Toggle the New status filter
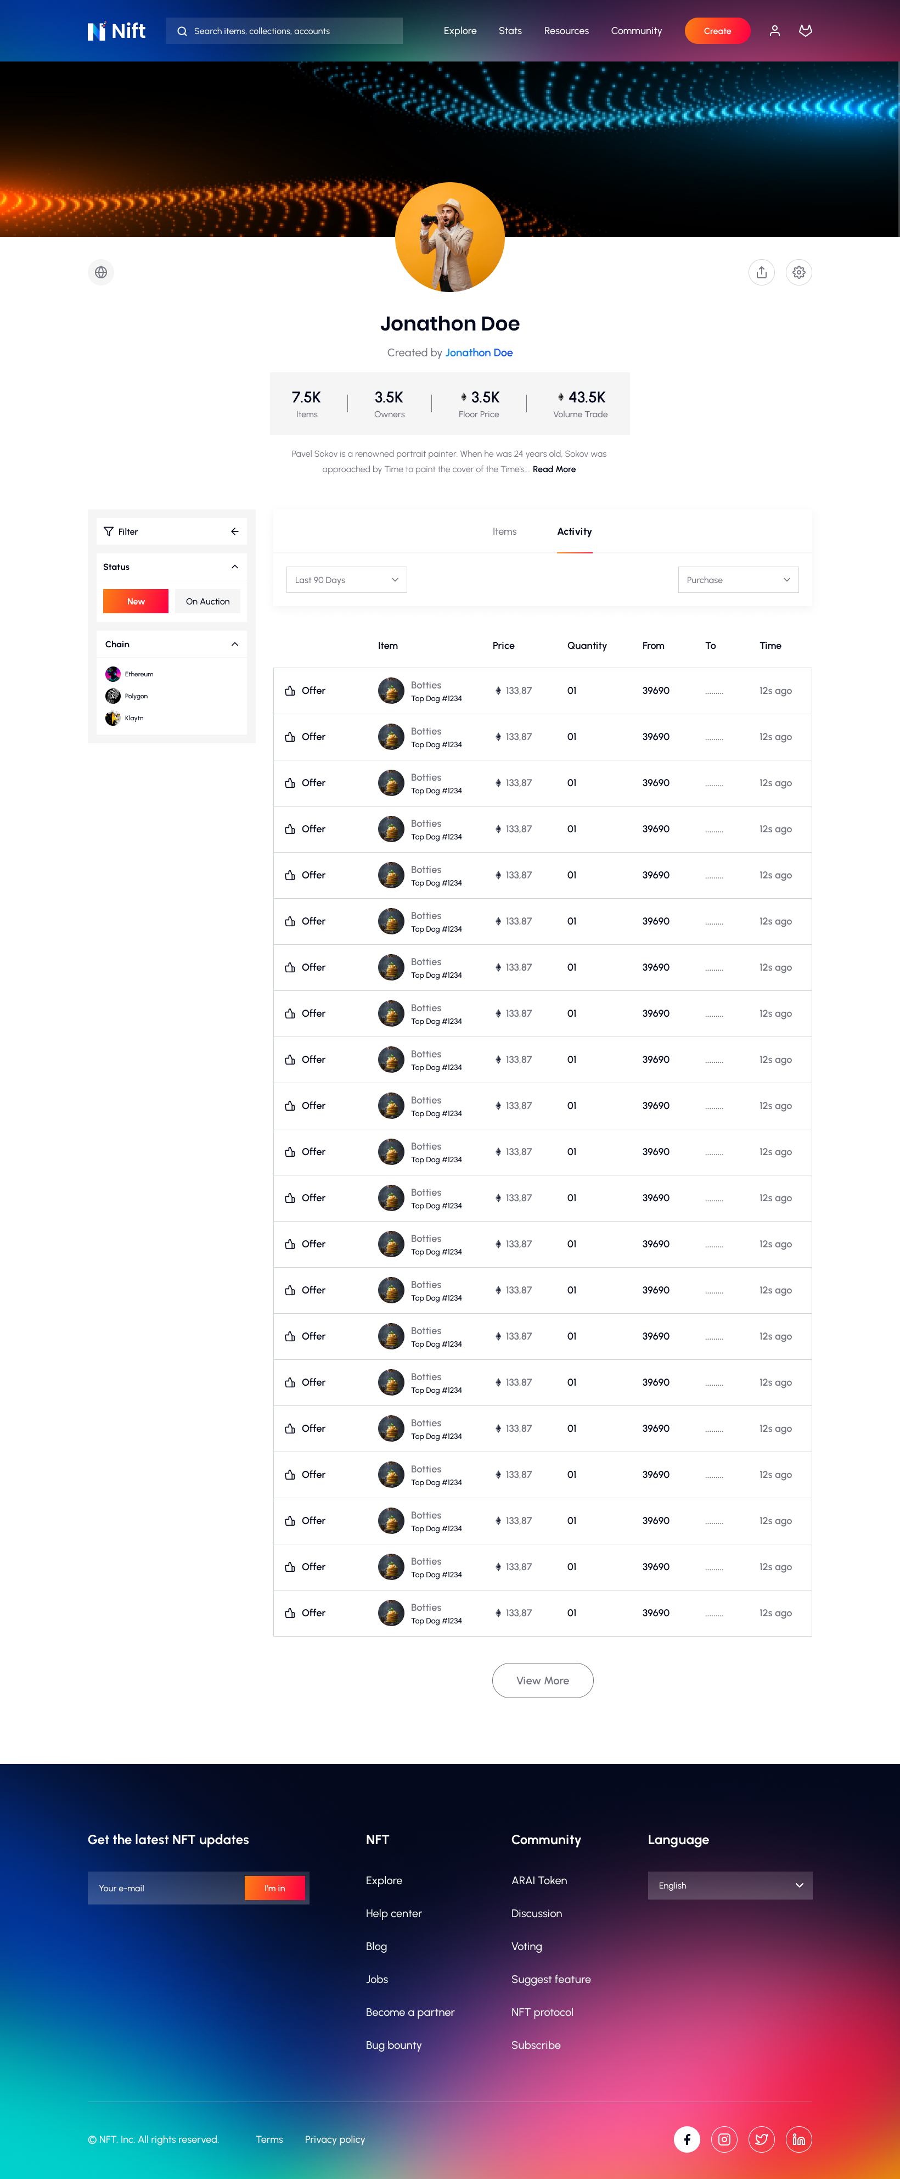900x2179 pixels. click(136, 601)
